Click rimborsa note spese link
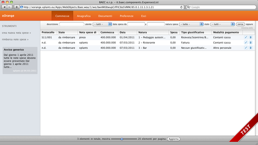 pyautogui.click(x=15, y=39)
